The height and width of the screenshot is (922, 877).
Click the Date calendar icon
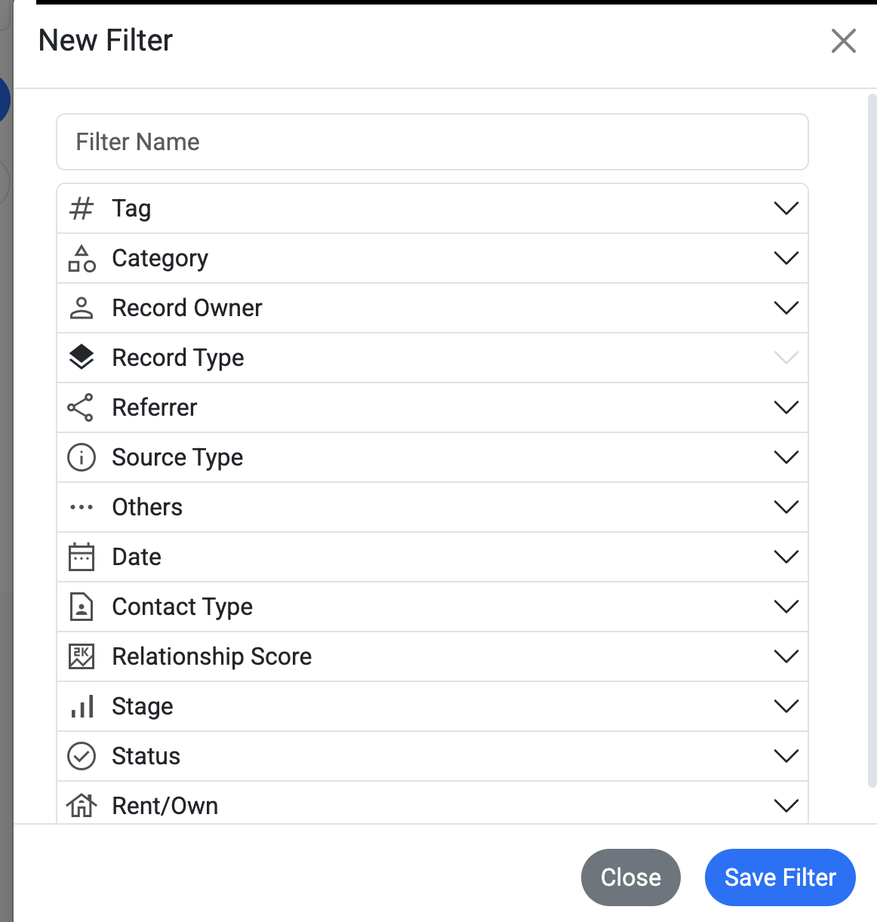point(82,557)
